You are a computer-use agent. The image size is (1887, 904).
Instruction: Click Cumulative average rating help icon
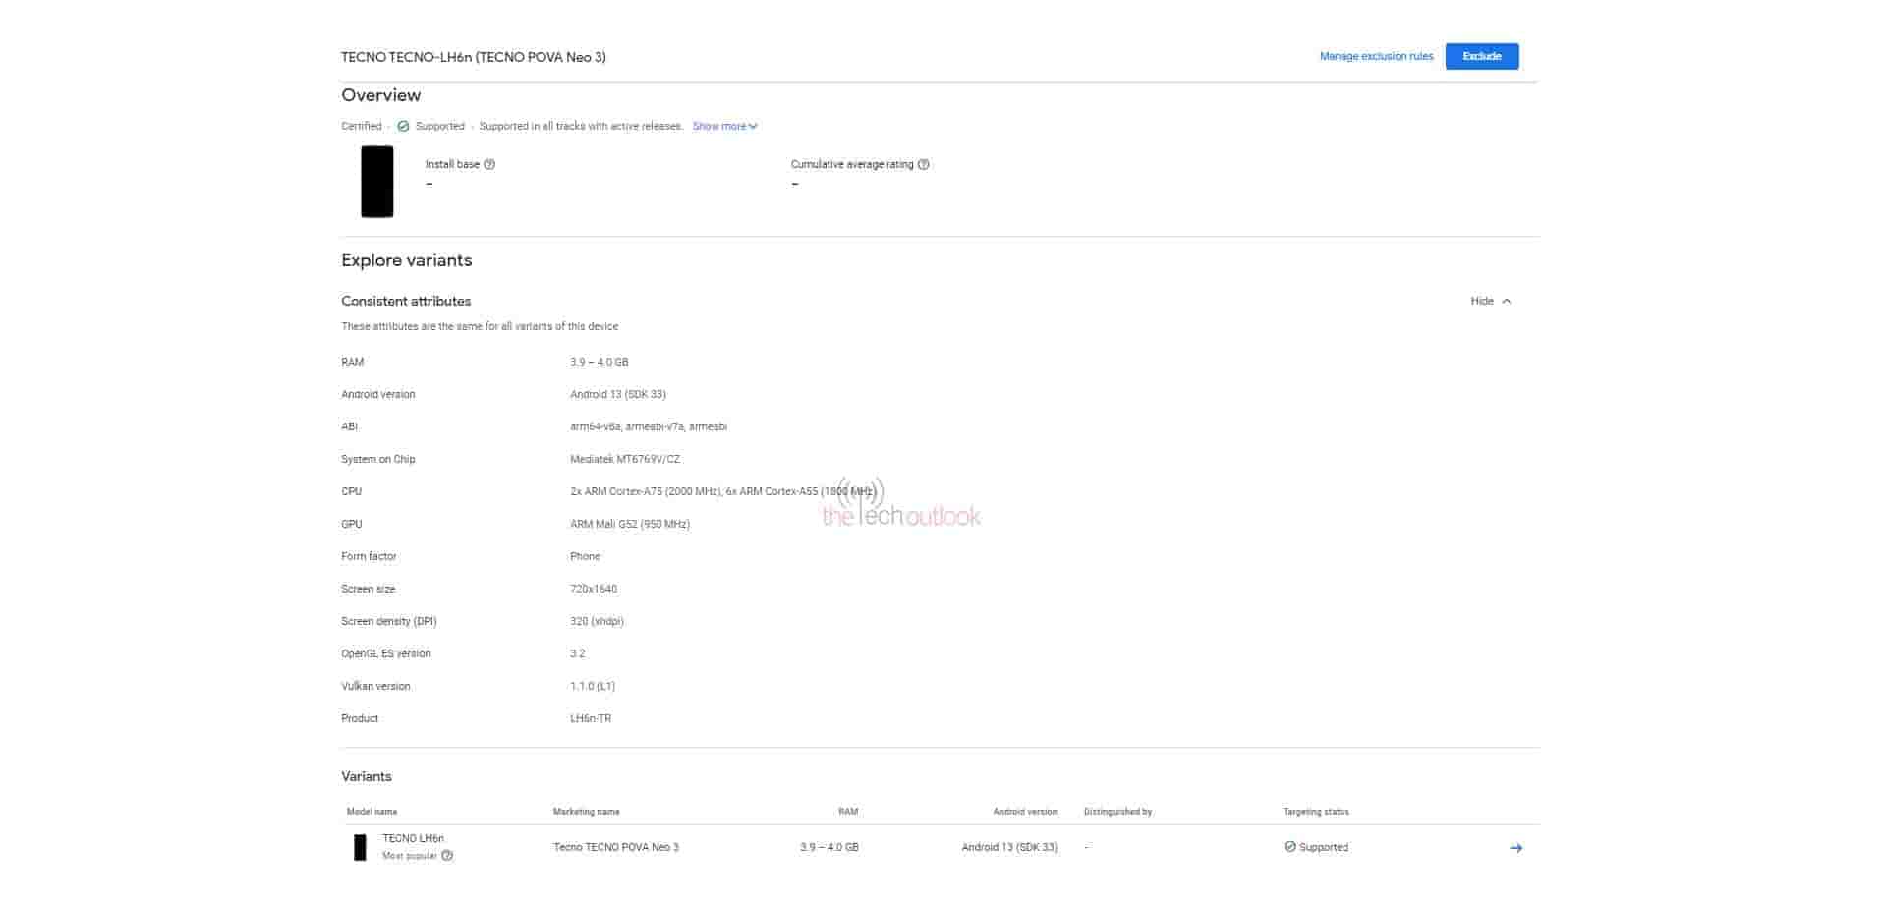(923, 165)
